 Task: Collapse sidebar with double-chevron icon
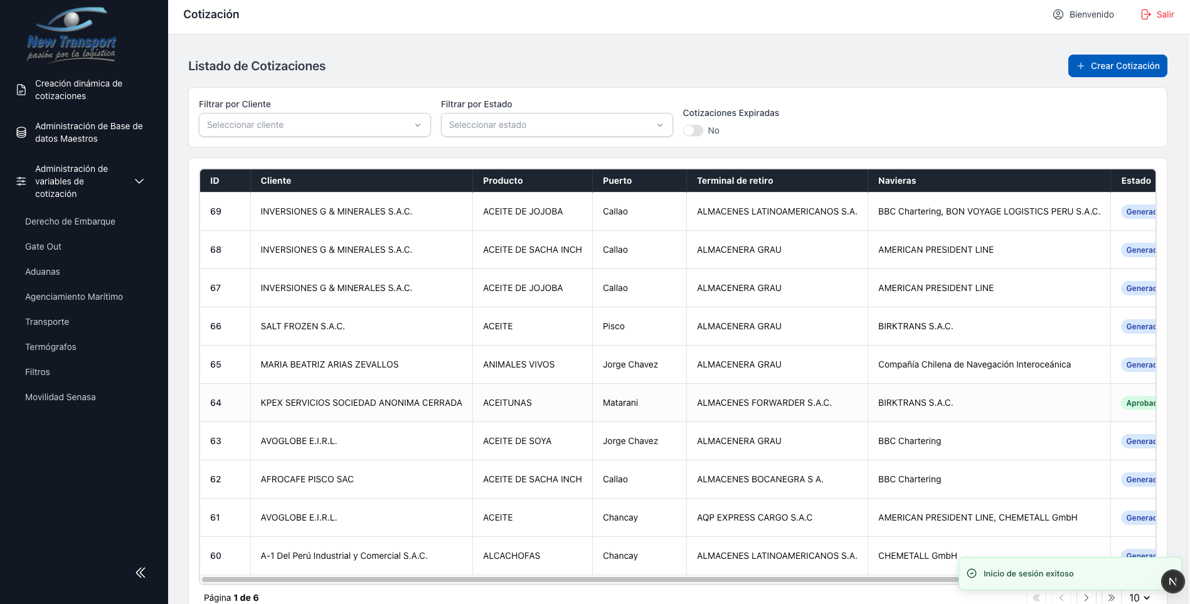(141, 573)
